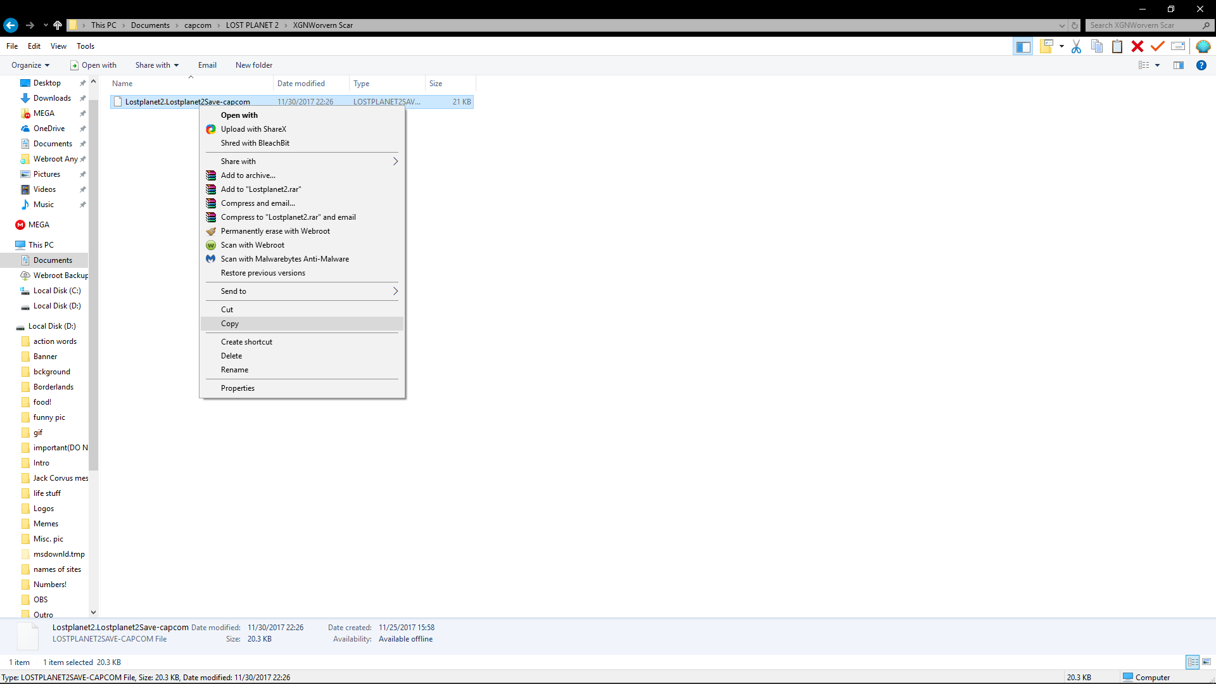1216x684 pixels.
Task: Click the red X Delete toolbar icon
Action: coord(1137,46)
